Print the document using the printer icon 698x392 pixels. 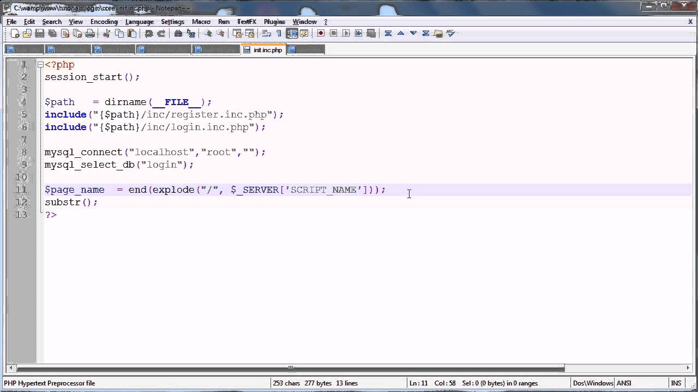pos(90,33)
